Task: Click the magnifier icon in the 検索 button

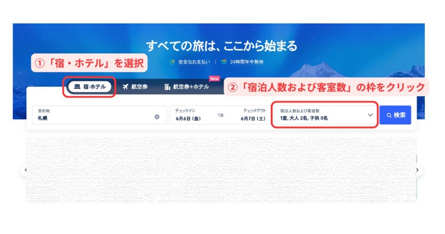Action: coord(389,115)
